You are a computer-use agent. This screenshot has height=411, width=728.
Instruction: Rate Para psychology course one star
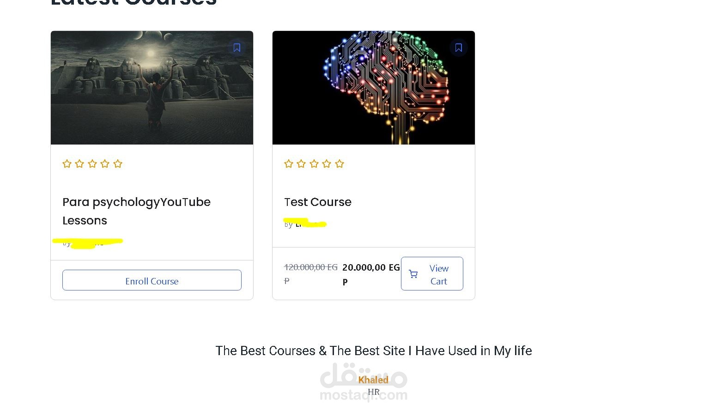tap(67, 163)
